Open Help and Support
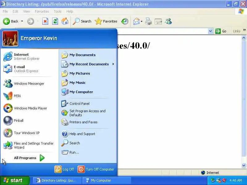Screen dimensions: 247x185 coord(88,134)
